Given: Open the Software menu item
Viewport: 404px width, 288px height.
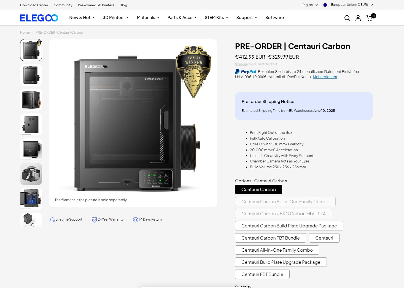Looking at the screenshot, I should [x=274, y=18].
